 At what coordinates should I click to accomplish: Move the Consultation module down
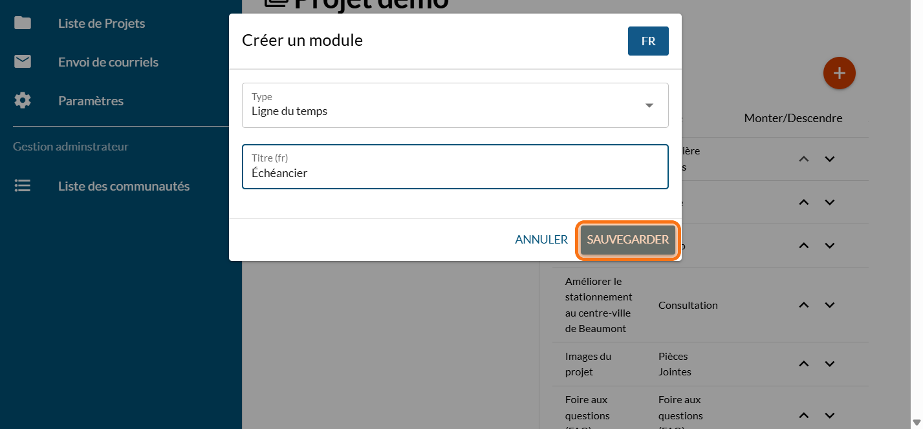coord(830,305)
